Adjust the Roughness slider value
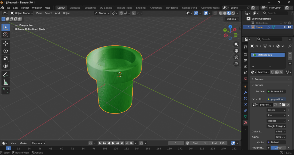The width and height of the screenshot is (294, 155). pos(278,148)
